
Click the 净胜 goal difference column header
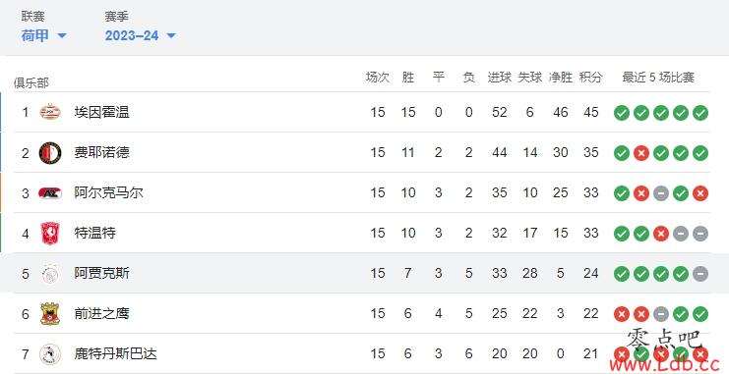(561, 77)
